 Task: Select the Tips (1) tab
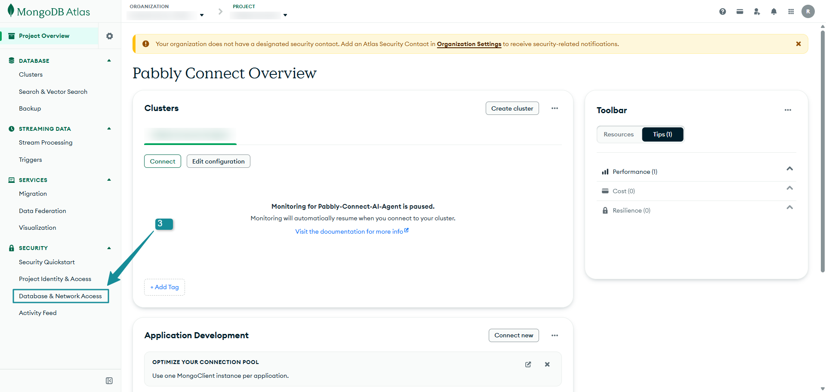point(662,134)
